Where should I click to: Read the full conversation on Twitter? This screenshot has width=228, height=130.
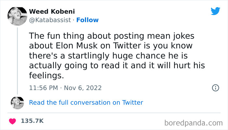click(x=86, y=103)
